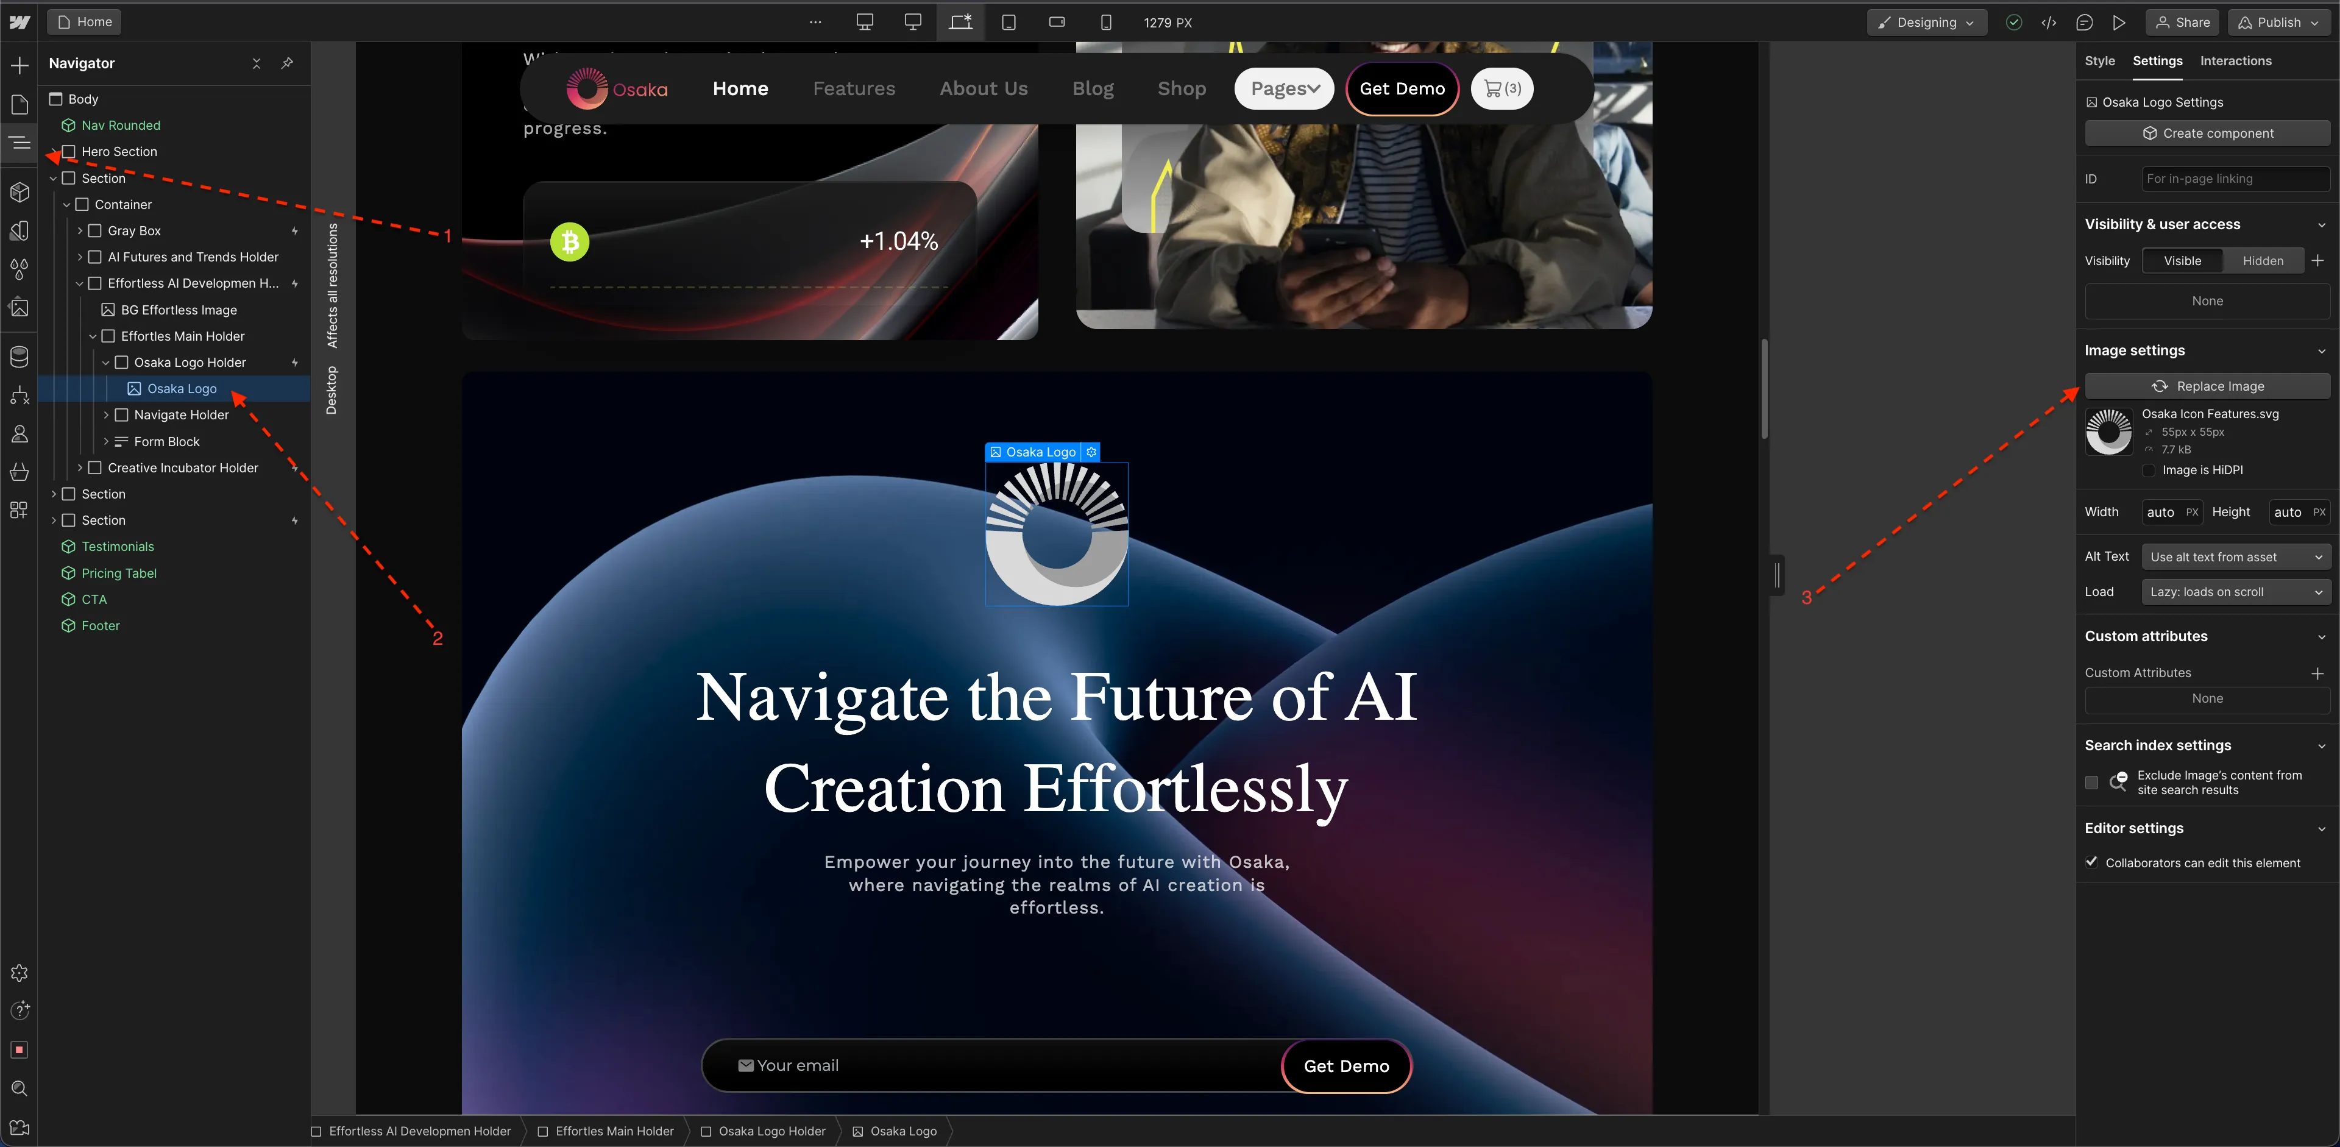Open the Load lazy-loading dropdown

pos(2236,591)
